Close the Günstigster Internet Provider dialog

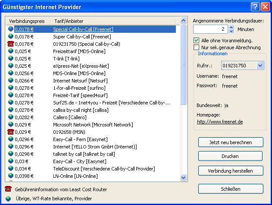(x=265, y=7)
